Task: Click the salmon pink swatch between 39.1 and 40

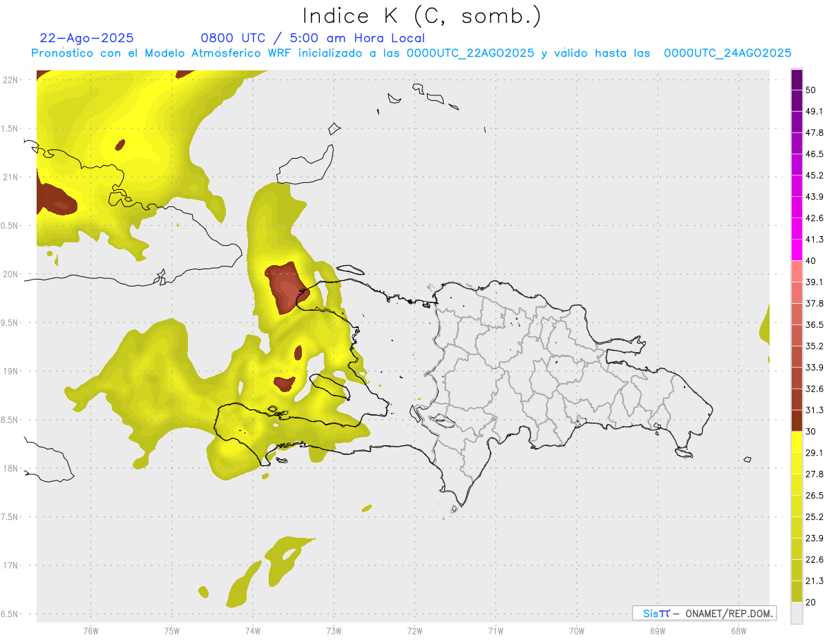Action: (797, 271)
